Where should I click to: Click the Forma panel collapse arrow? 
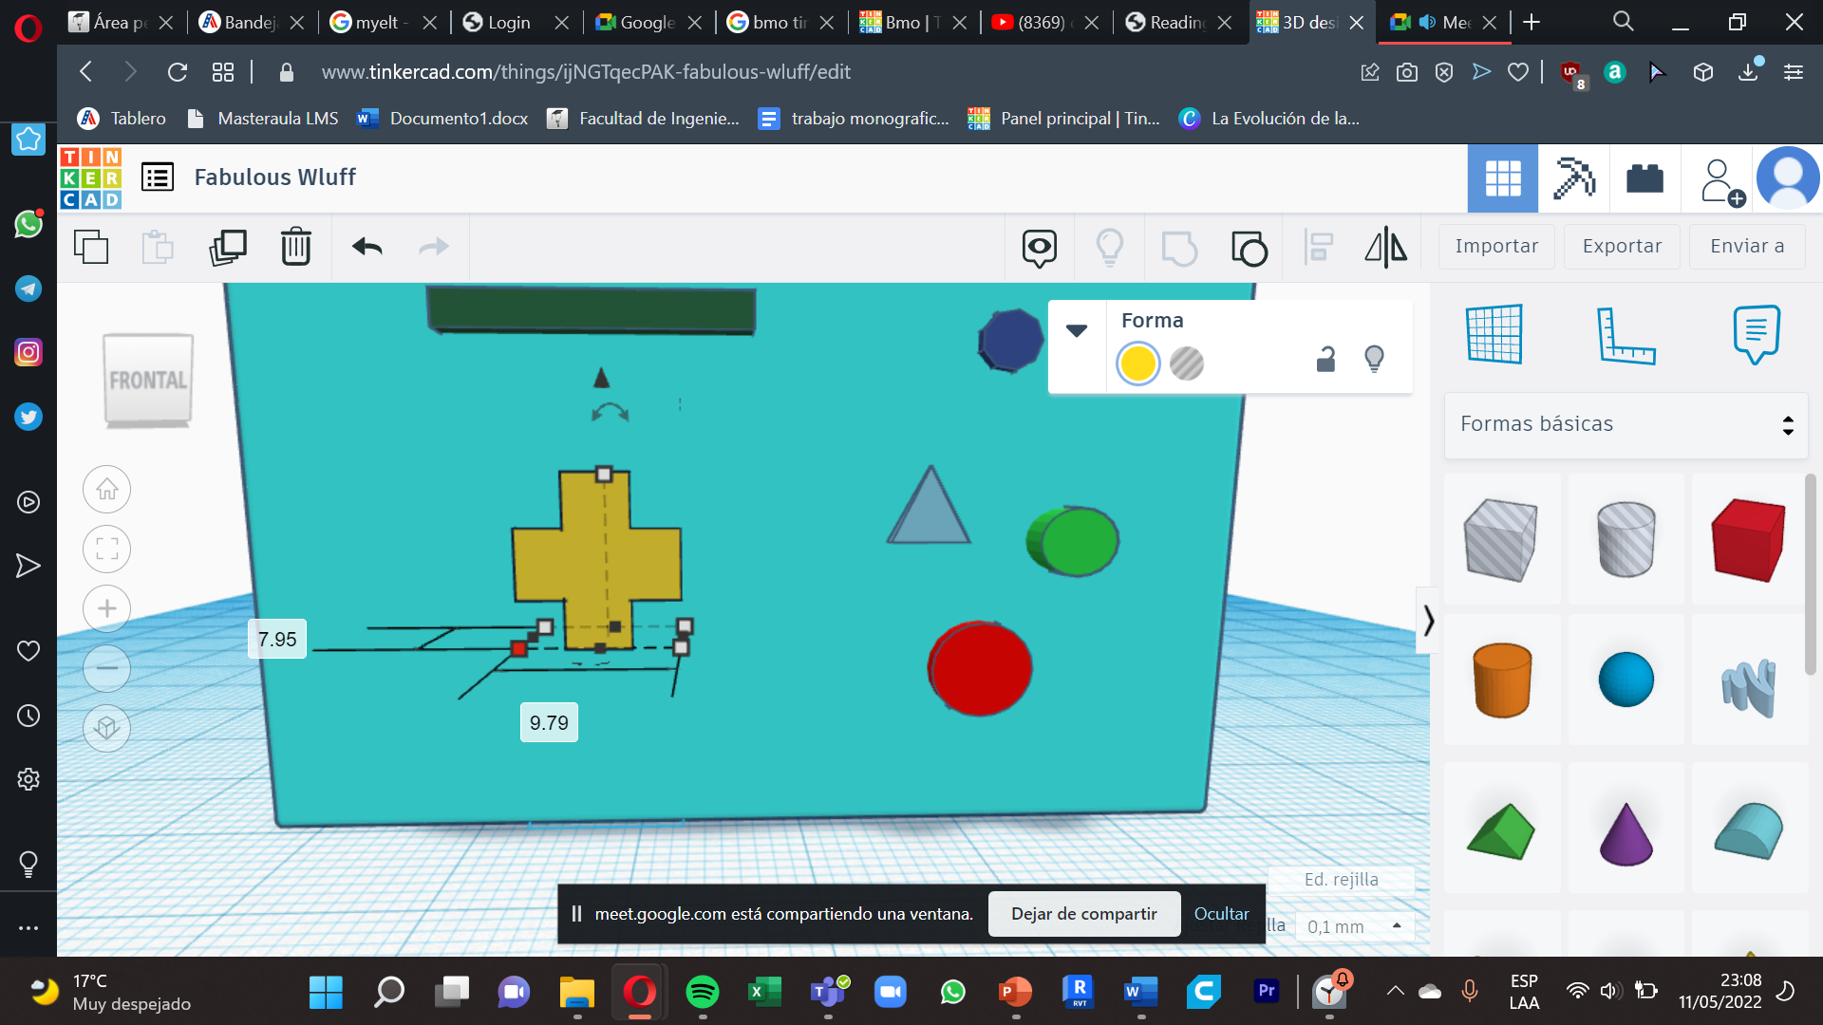[x=1076, y=331]
